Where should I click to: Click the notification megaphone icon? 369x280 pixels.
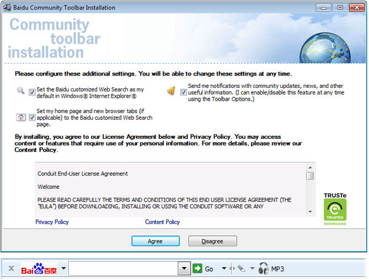[172, 91]
